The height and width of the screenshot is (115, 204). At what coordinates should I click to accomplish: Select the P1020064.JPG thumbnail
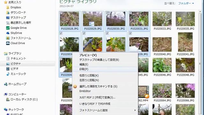(162, 91)
